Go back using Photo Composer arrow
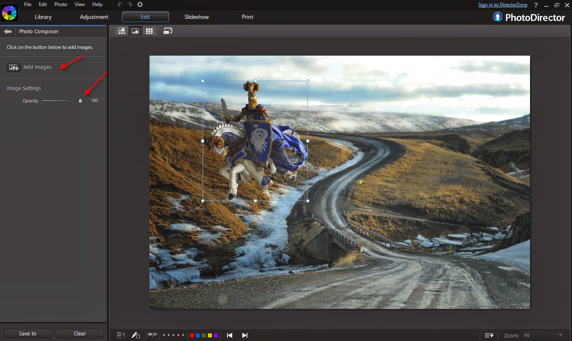This screenshot has width=572, height=341. [8, 31]
